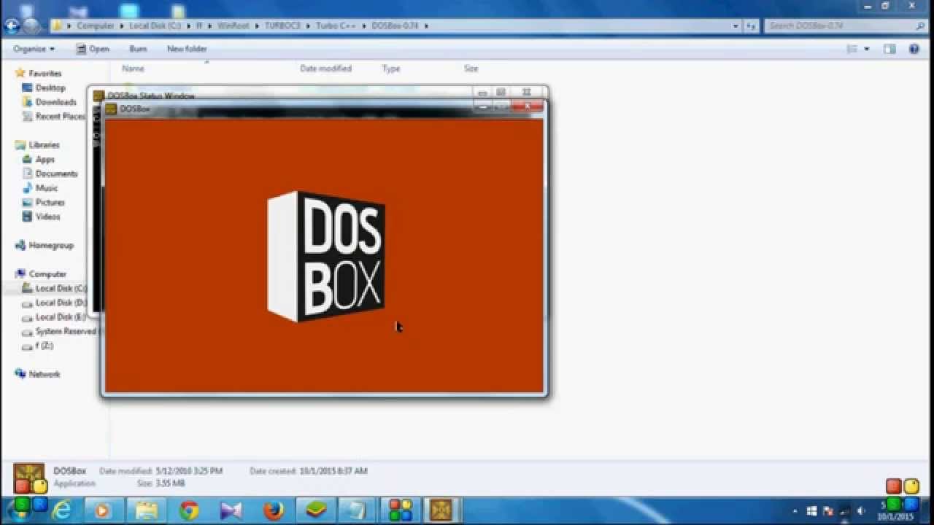Launch Windows Media Player from taskbar

point(103,510)
